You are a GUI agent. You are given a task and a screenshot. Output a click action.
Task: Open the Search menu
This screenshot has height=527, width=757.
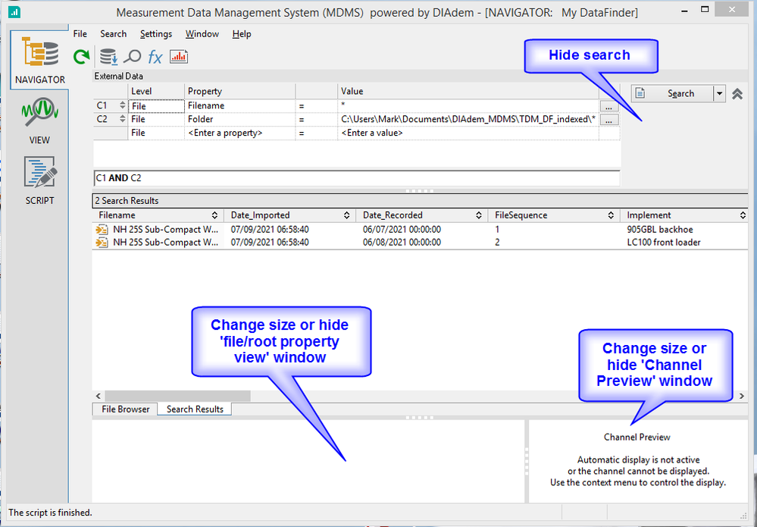[114, 34]
